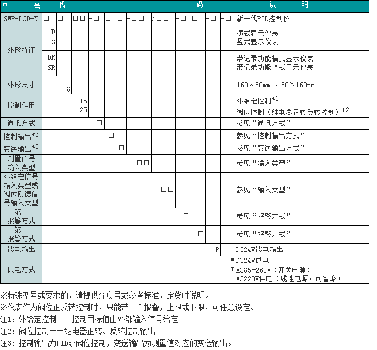Click code 8 in 外形尺寸 row
The image size is (377, 350).
pos(68,89)
